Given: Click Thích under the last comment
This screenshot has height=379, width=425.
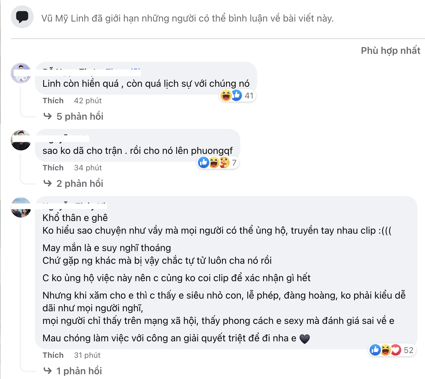Looking at the screenshot, I should (53, 355).
